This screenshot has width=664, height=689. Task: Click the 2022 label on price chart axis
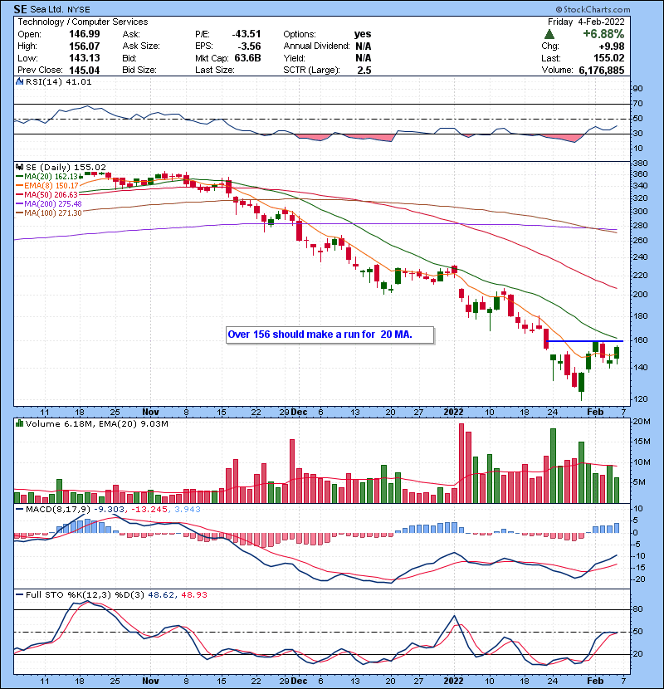point(453,412)
